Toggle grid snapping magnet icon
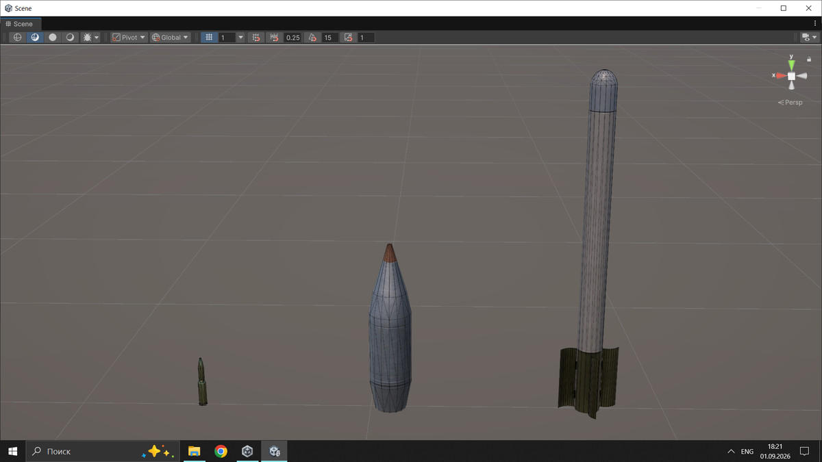Screen dimensions: 822x462 [256, 38]
